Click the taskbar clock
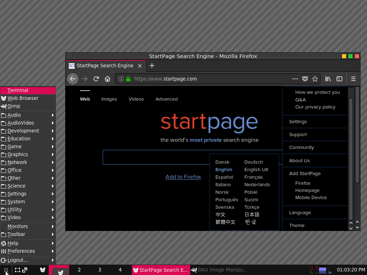Image resolution: width=367 pixels, height=275 pixels. click(351, 270)
